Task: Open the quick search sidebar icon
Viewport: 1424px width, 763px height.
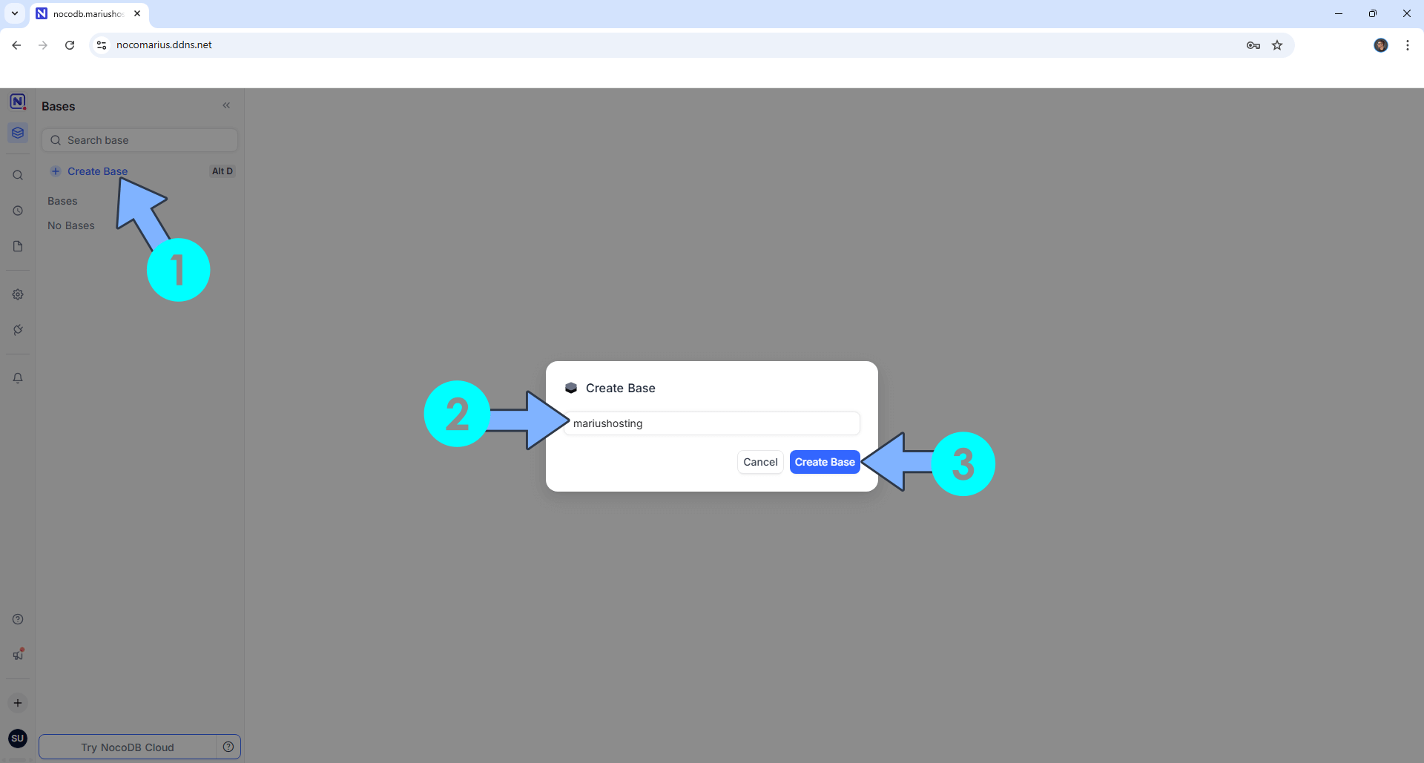Action: click(17, 174)
